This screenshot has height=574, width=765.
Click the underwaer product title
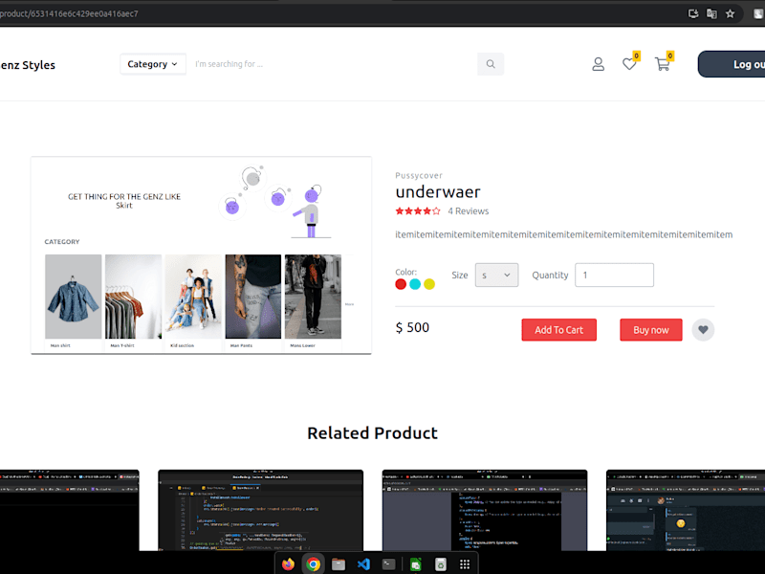438,192
